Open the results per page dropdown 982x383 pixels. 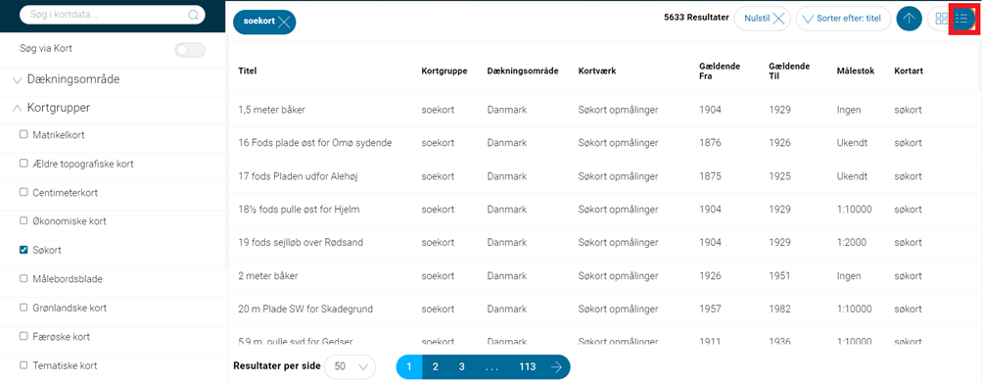point(351,367)
